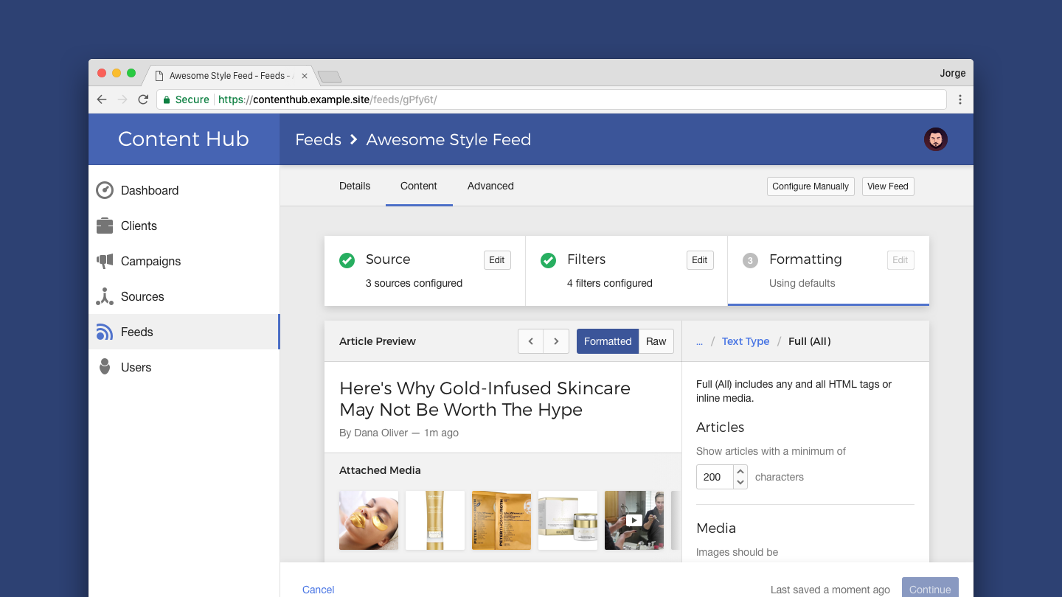Go to next article with right chevron
This screenshot has height=597, width=1062.
(x=556, y=341)
